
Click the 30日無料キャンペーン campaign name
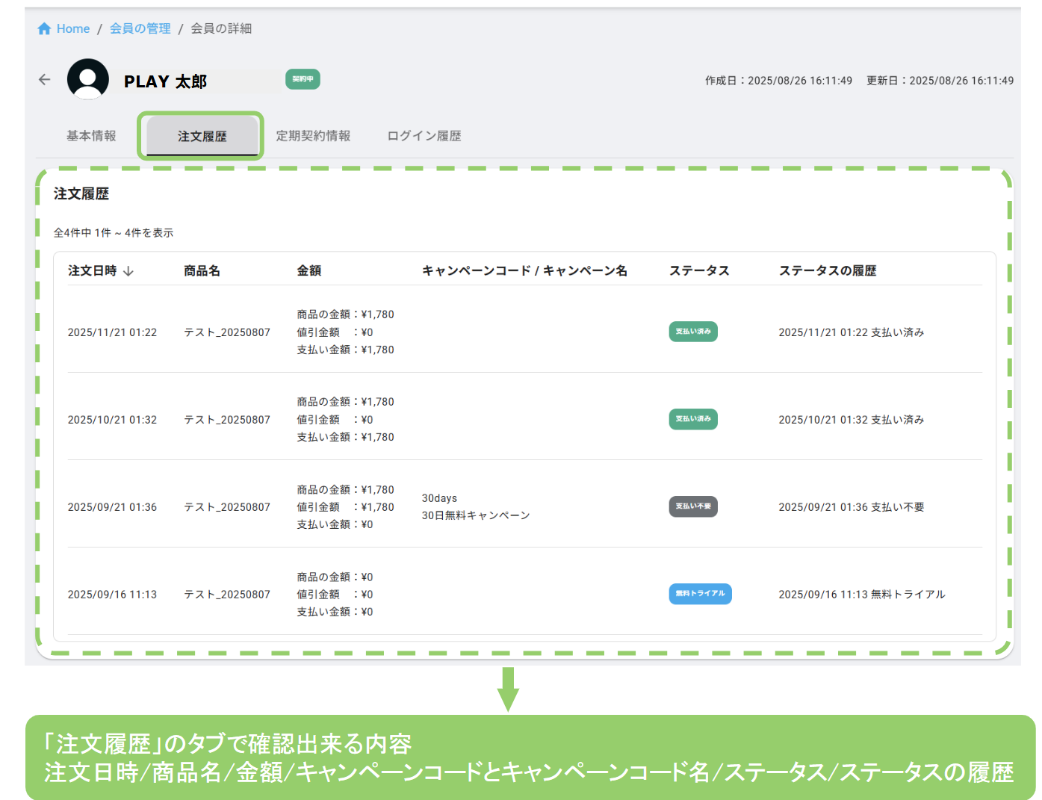pos(476,515)
